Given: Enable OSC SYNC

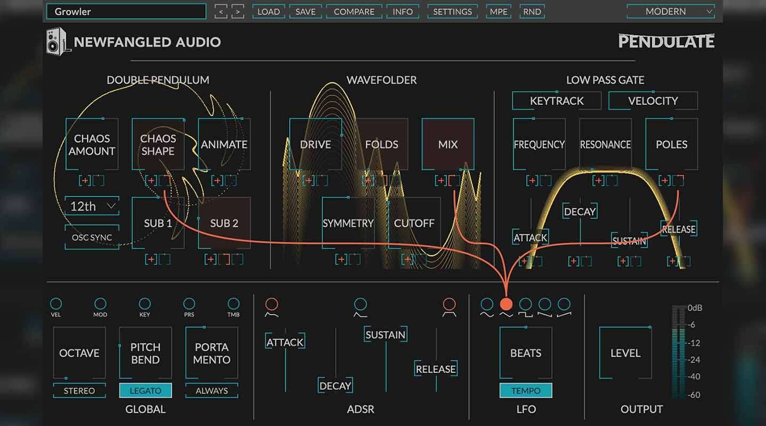Looking at the screenshot, I should tap(92, 237).
